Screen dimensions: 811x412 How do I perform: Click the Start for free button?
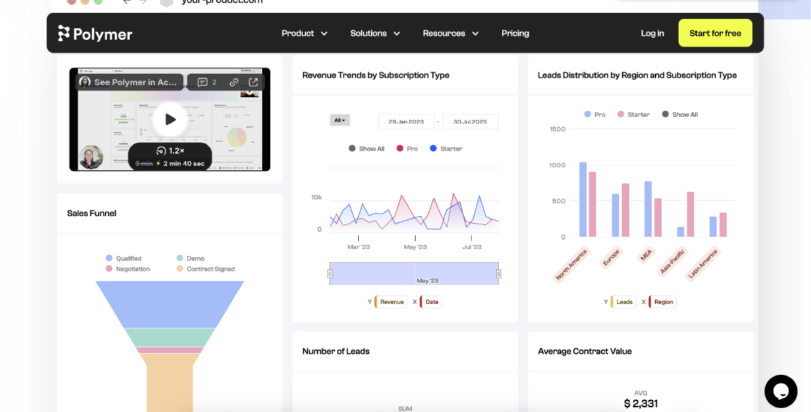coord(715,33)
